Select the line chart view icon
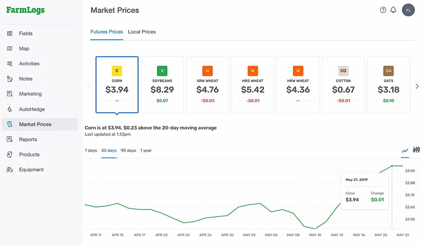 [405, 151]
